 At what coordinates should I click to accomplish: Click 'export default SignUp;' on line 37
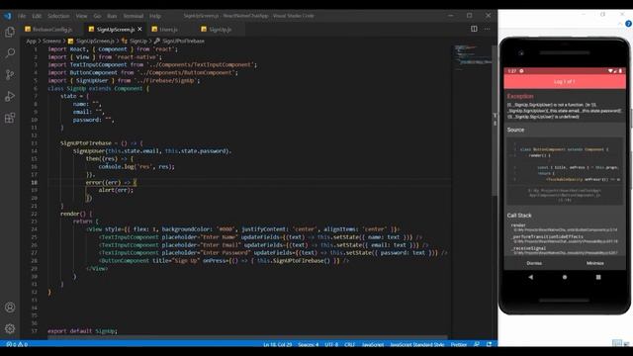(x=82, y=331)
